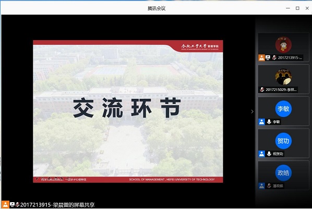
Task: Click the red cartoon avatar of 2017213915
Action: point(283,44)
